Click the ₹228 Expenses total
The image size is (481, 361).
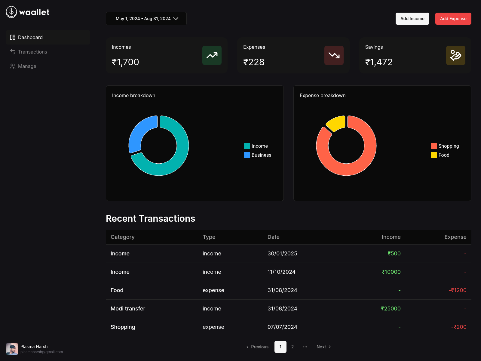coord(254,62)
